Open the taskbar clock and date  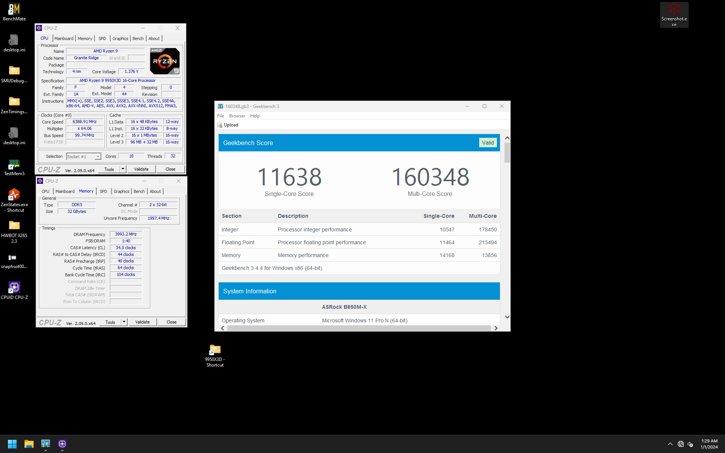[x=709, y=444]
